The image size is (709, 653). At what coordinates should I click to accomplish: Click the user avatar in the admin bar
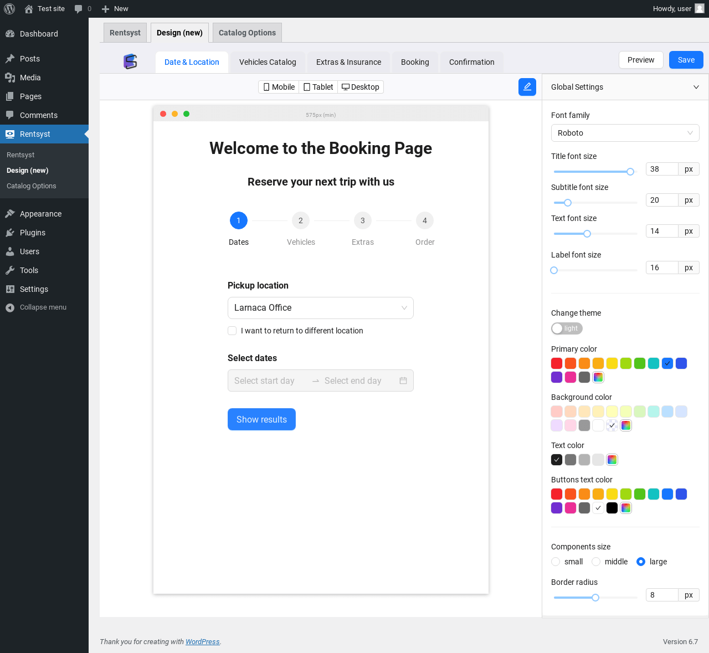[x=700, y=9]
